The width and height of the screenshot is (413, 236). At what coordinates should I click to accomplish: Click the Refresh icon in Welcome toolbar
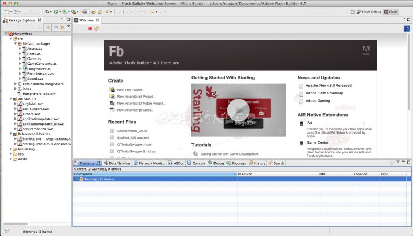point(97,28)
